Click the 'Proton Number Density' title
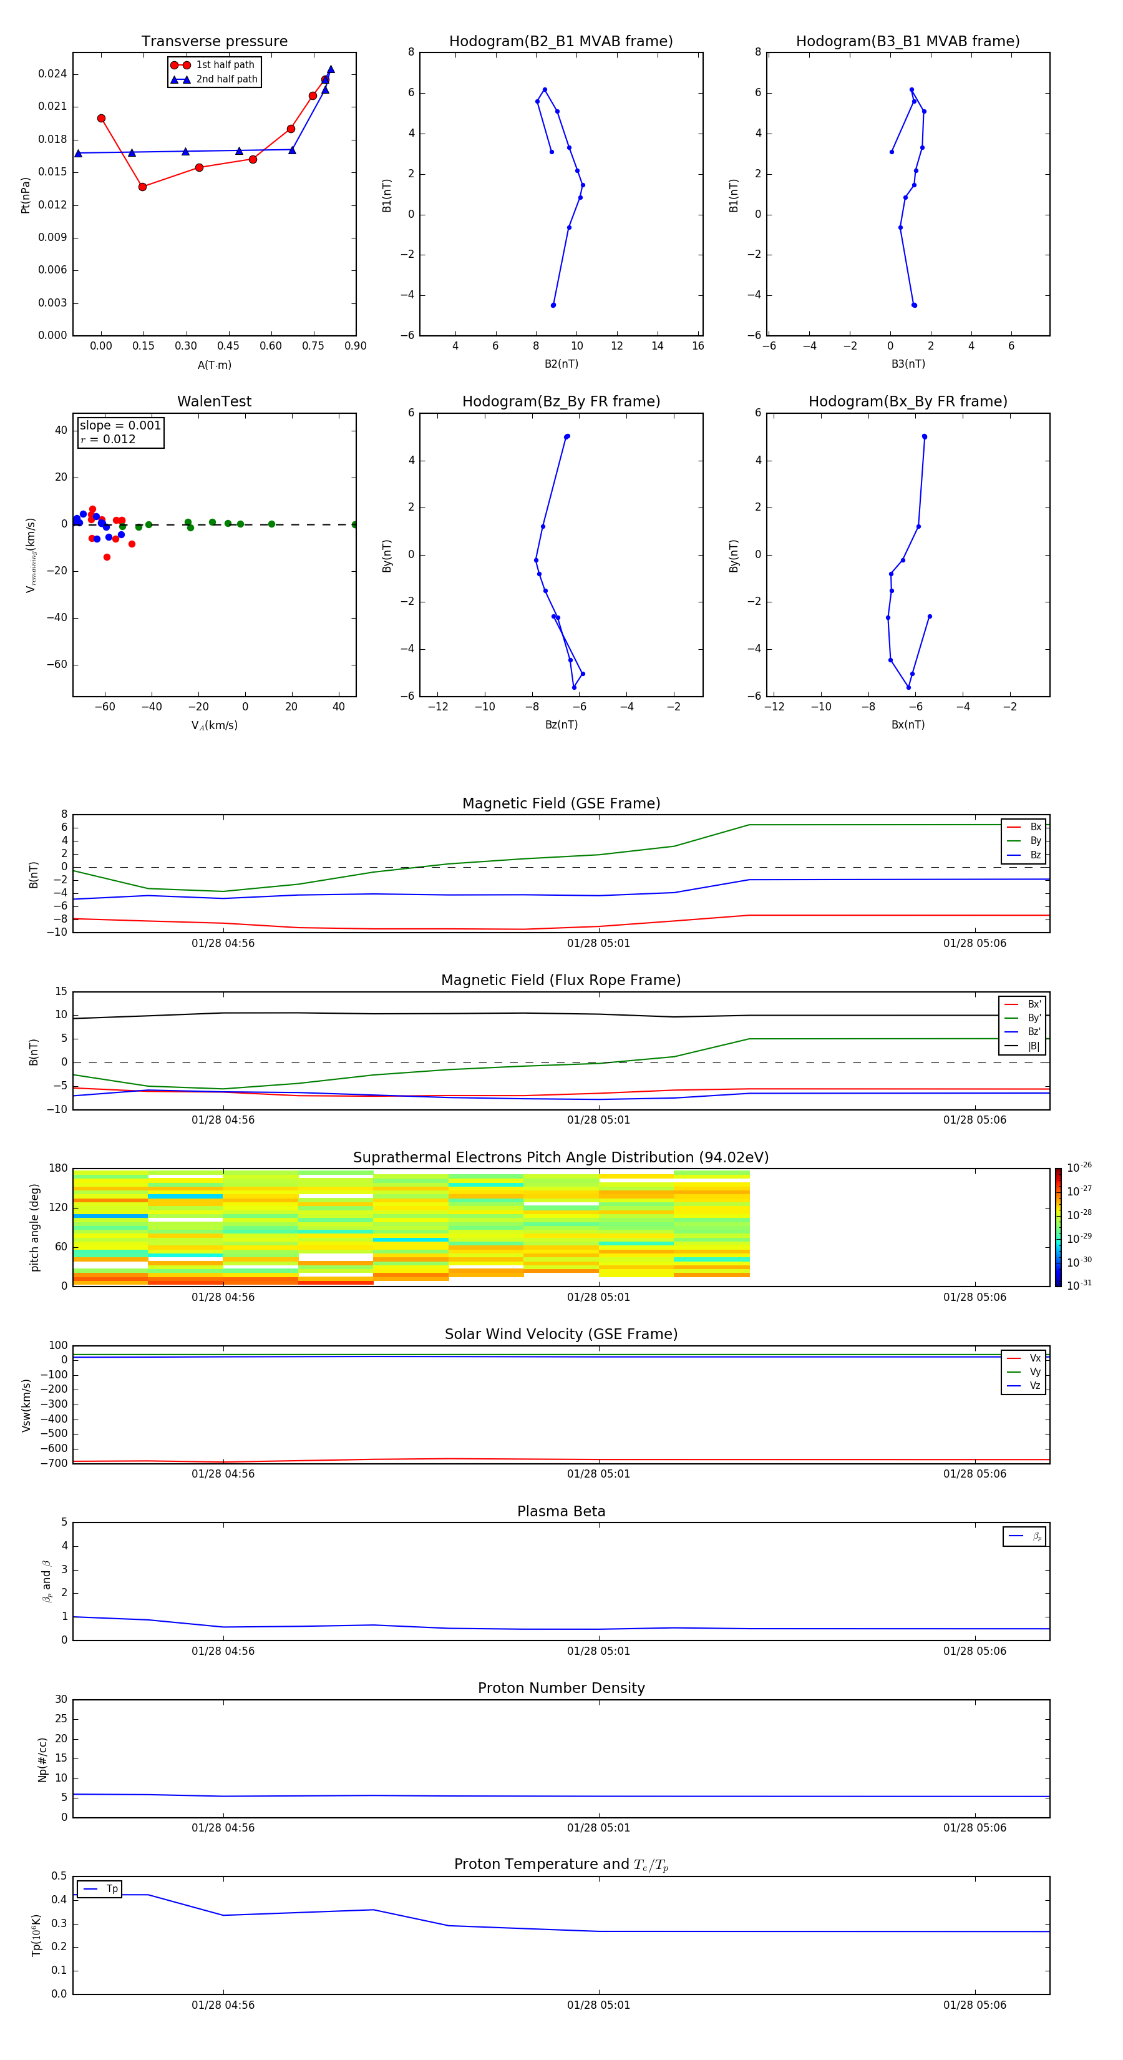This screenshot has width=1123, height=2060. point(560,1688)
